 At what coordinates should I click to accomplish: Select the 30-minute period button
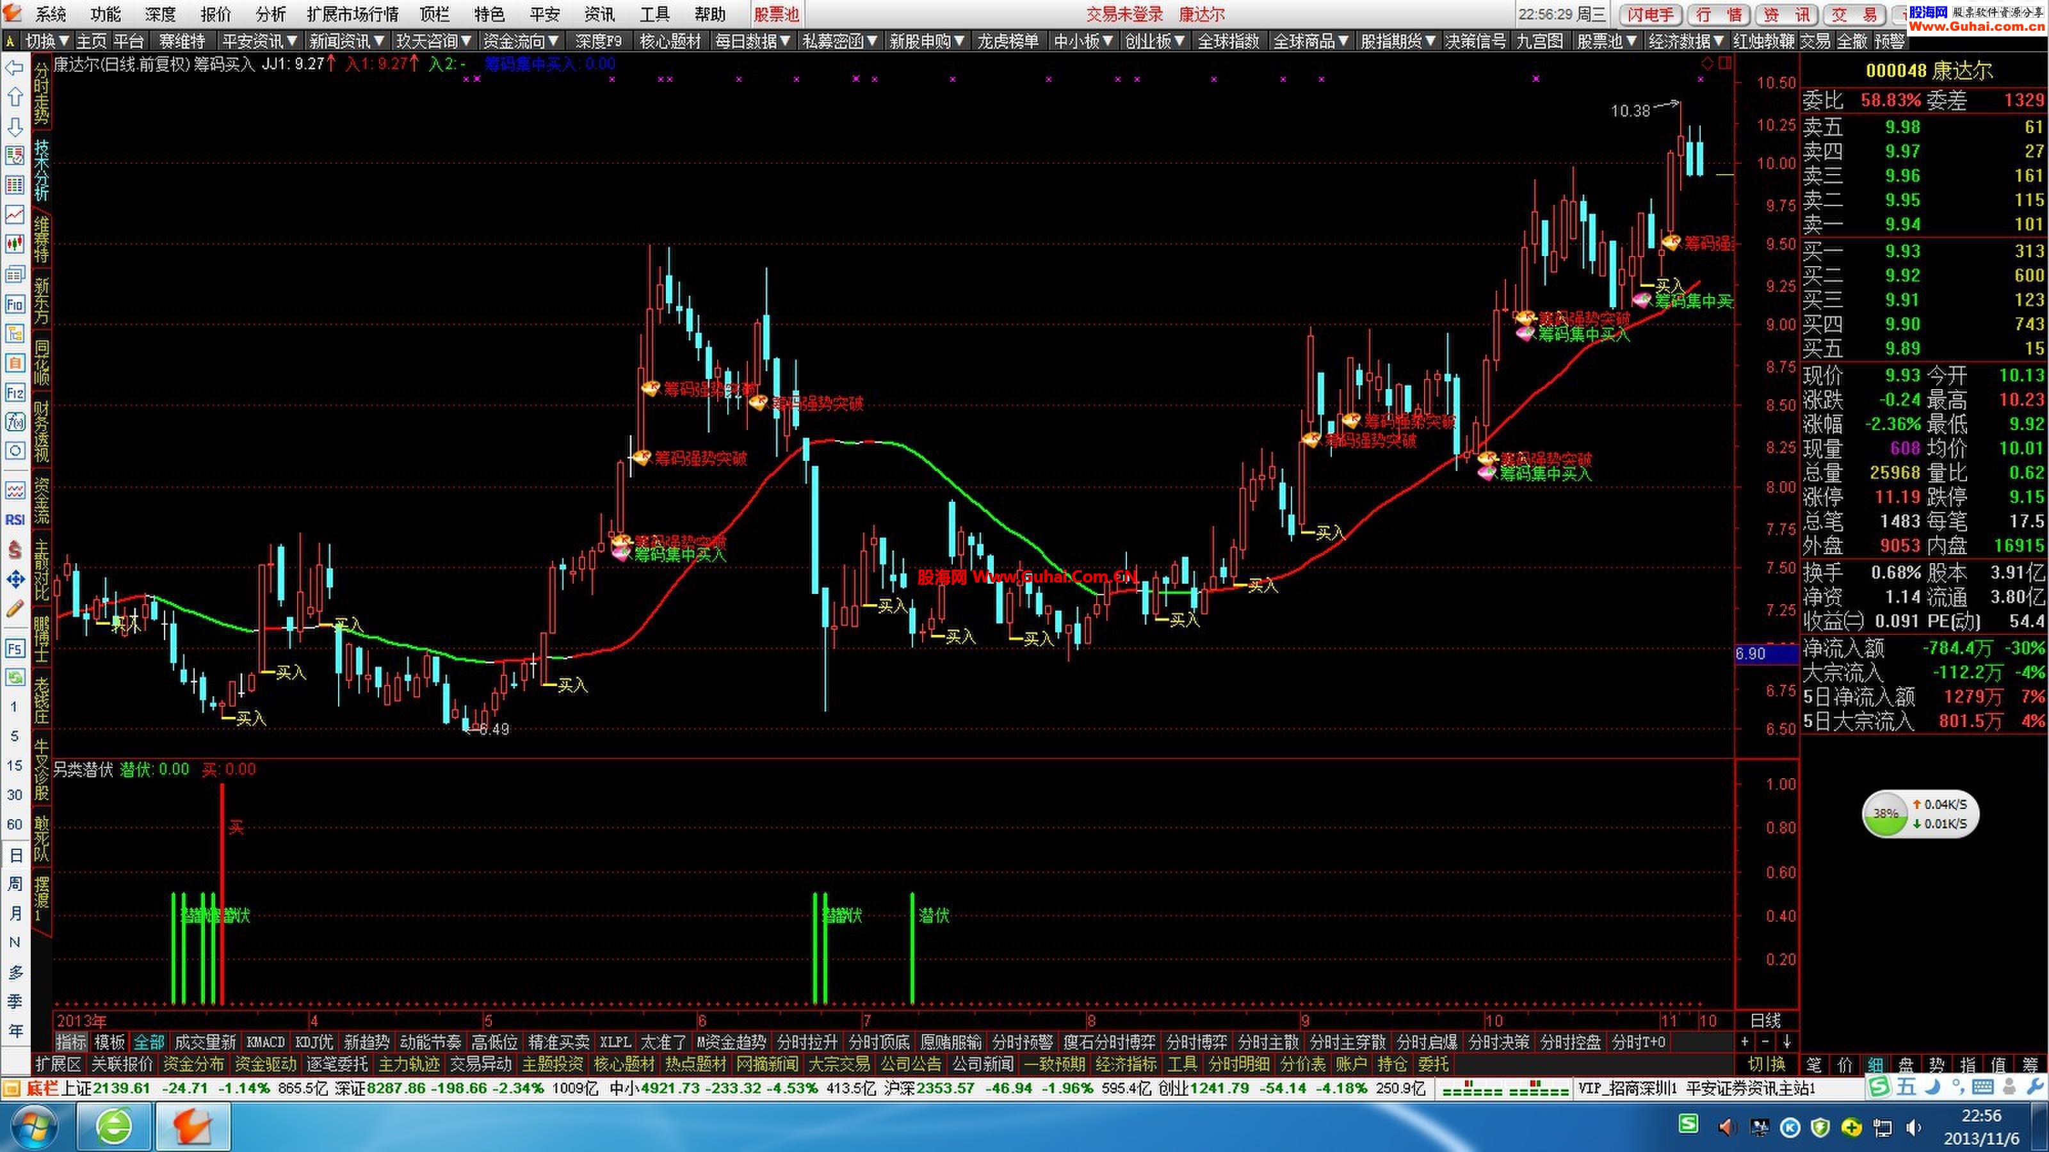(x=14, y=795)
